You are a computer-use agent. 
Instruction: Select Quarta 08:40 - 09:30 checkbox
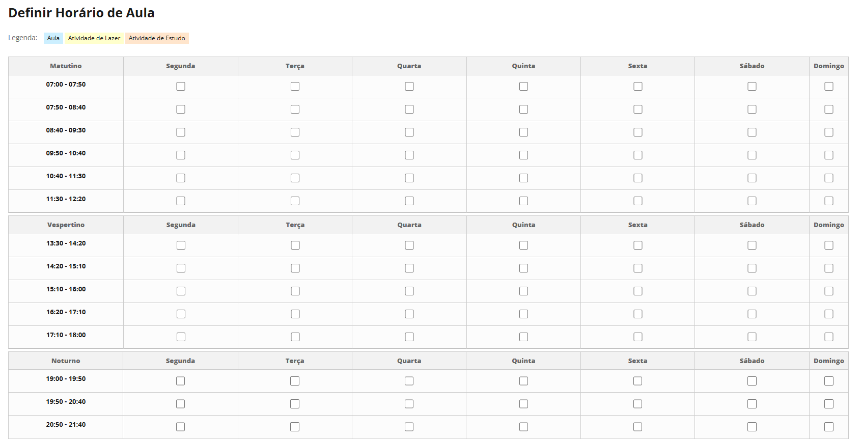409,132
